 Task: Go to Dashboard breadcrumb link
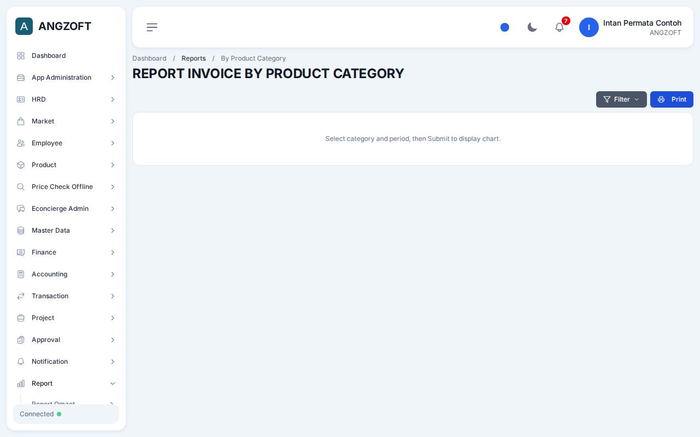point(149,58)
